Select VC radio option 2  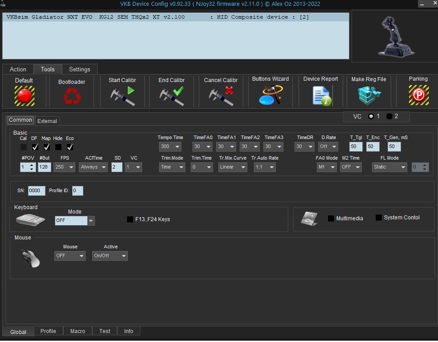(389, 116)
